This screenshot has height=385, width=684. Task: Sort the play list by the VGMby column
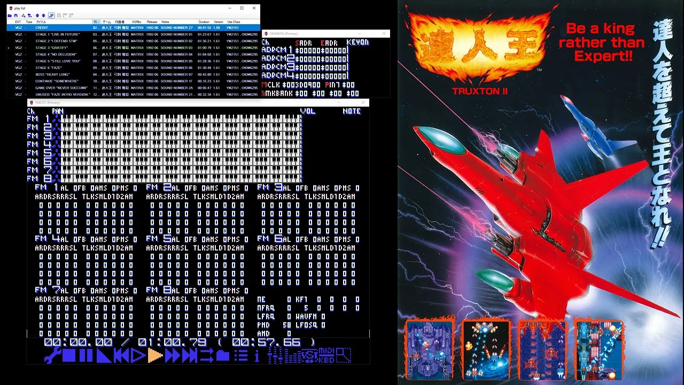click(x=137, y=22)
